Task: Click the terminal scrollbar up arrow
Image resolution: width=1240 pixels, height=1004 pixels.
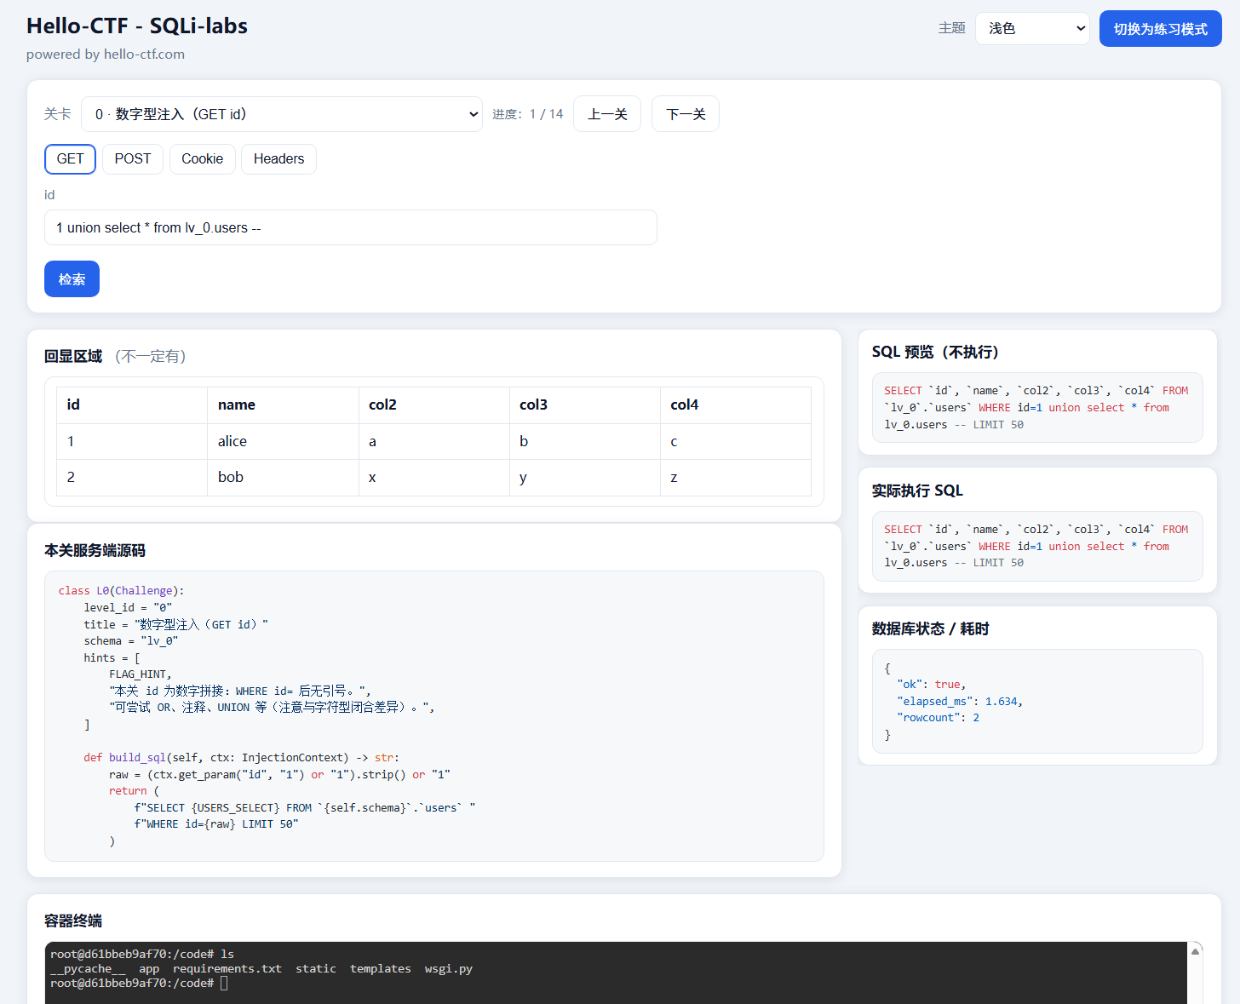Action: pos(1195,951)
